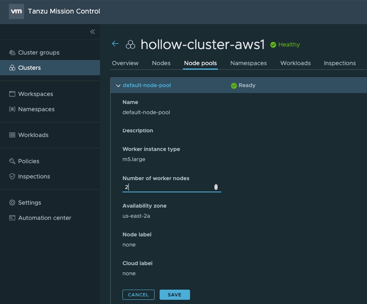Viewport: 367px width, 304px height.
Task: Click the Clusters sidebar icon
Action: point(12,68)
